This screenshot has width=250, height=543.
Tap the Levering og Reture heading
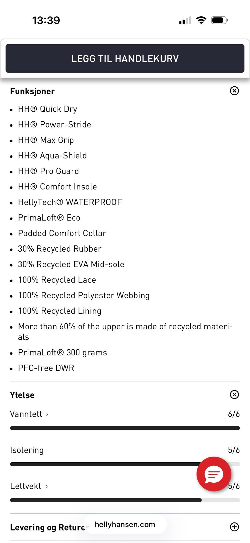[47, 527]
